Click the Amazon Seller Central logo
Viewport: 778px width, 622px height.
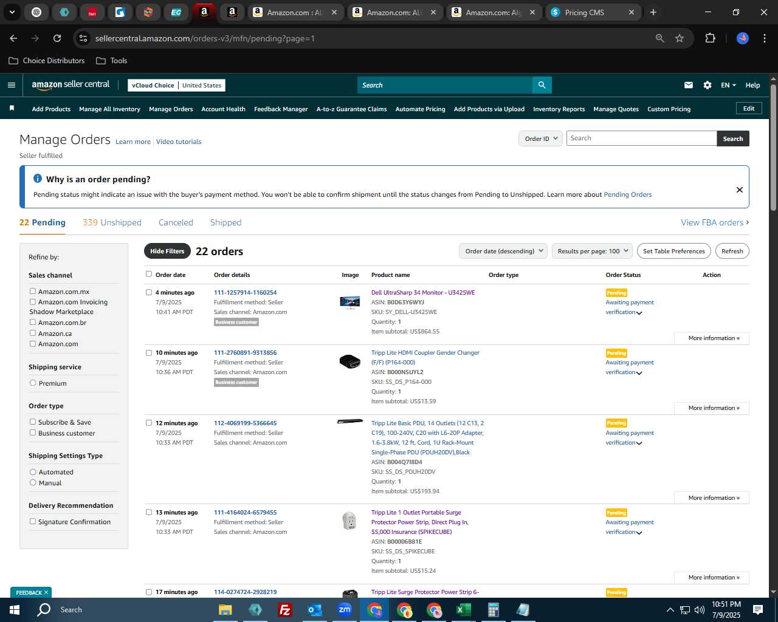pyautogui.click(x=71, y=85)
